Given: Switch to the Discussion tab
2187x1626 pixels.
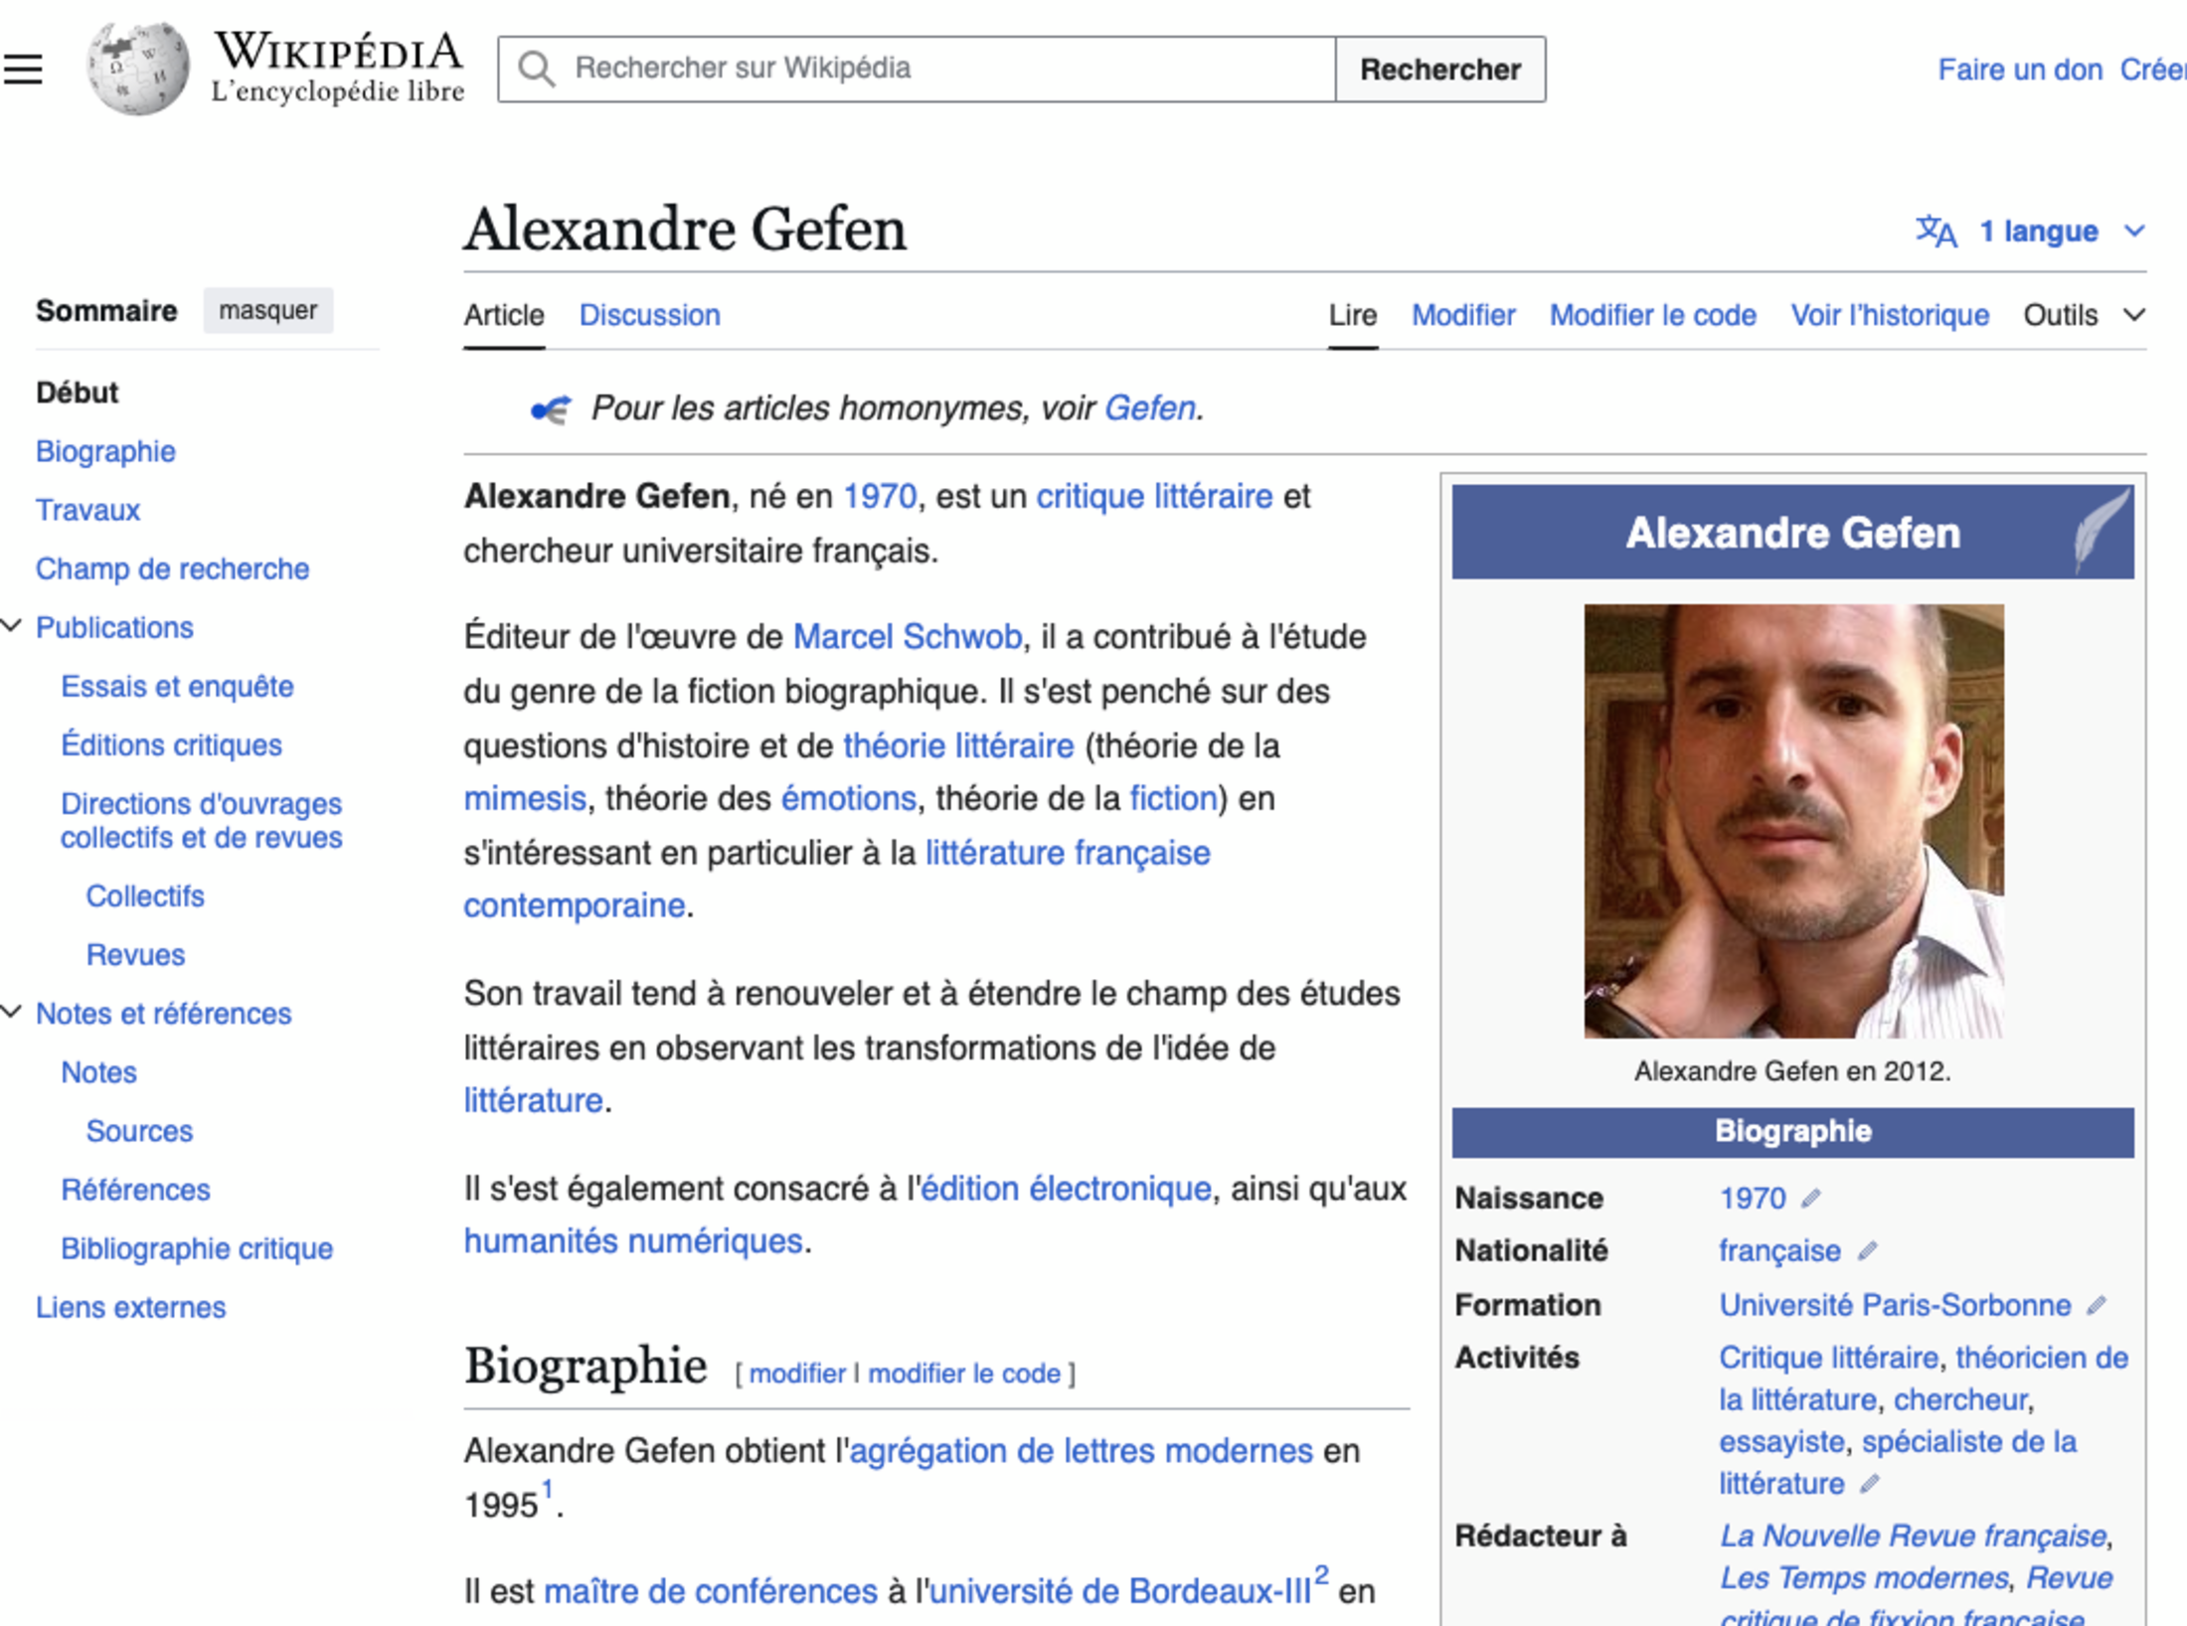Looking at the screenshot, I should [649, 315].
